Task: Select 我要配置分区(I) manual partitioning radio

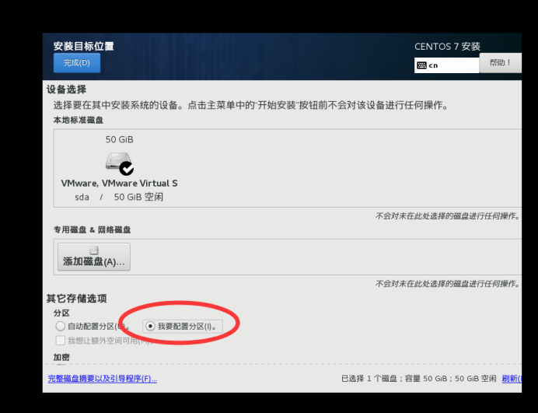Action: [150, 326]
